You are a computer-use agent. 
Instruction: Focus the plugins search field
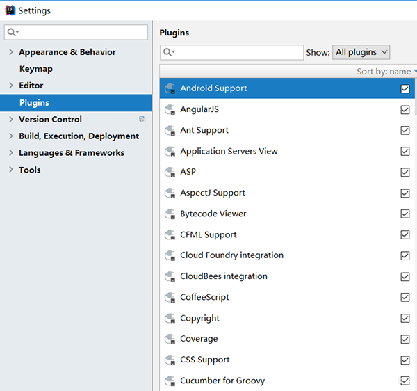231,52
